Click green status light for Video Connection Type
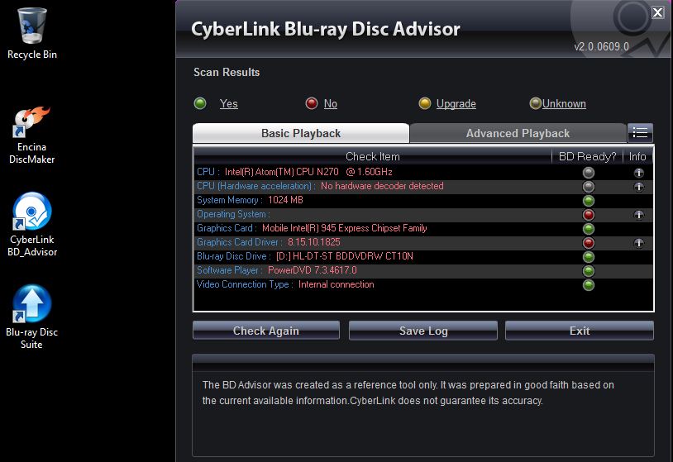673x462 pixels. [x=589, y=285]
